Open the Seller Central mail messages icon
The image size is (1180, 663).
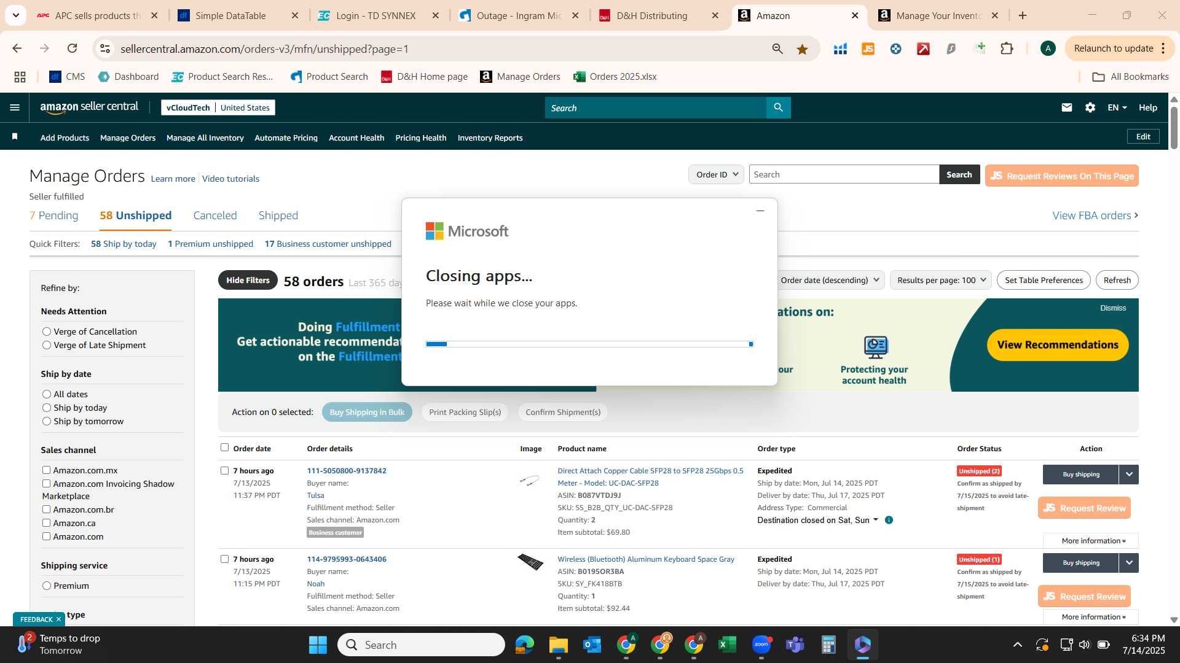pyautogui.click(x=1067, y=107)
